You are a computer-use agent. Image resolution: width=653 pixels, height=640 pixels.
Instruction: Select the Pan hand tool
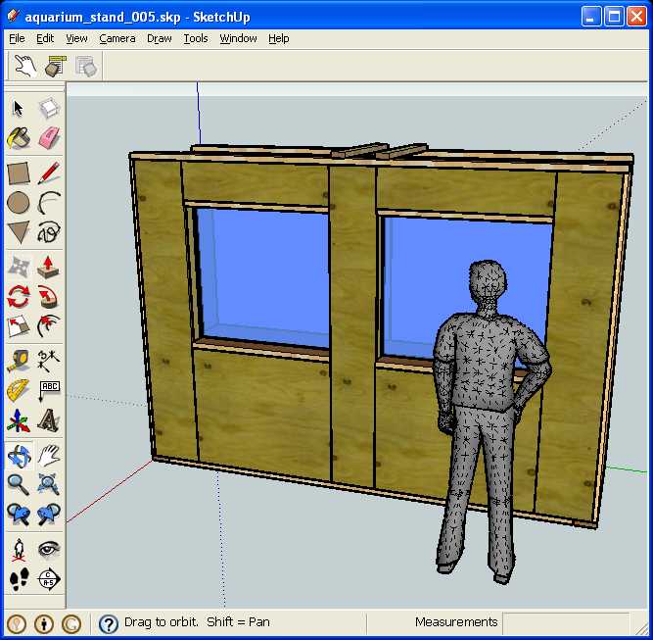click(x=49, y=456)
